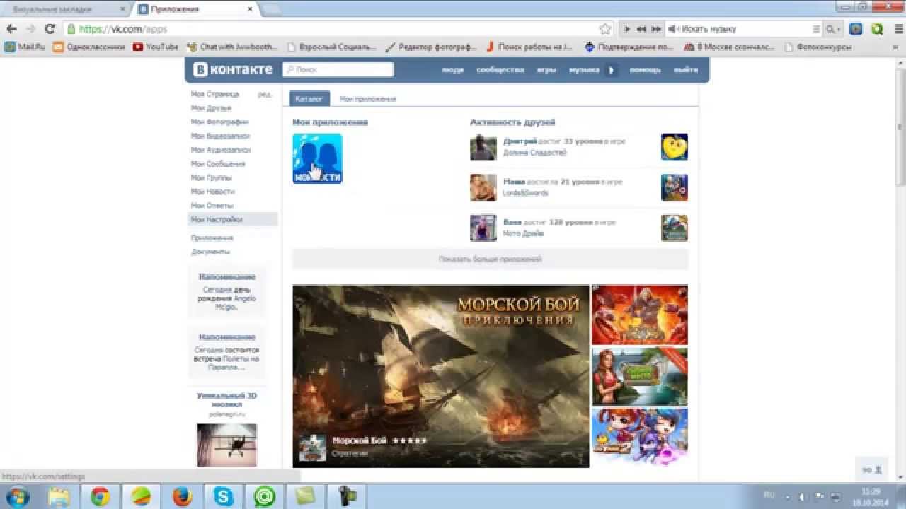Click Дмитрий's avatar in friends activity

point(483,147)
